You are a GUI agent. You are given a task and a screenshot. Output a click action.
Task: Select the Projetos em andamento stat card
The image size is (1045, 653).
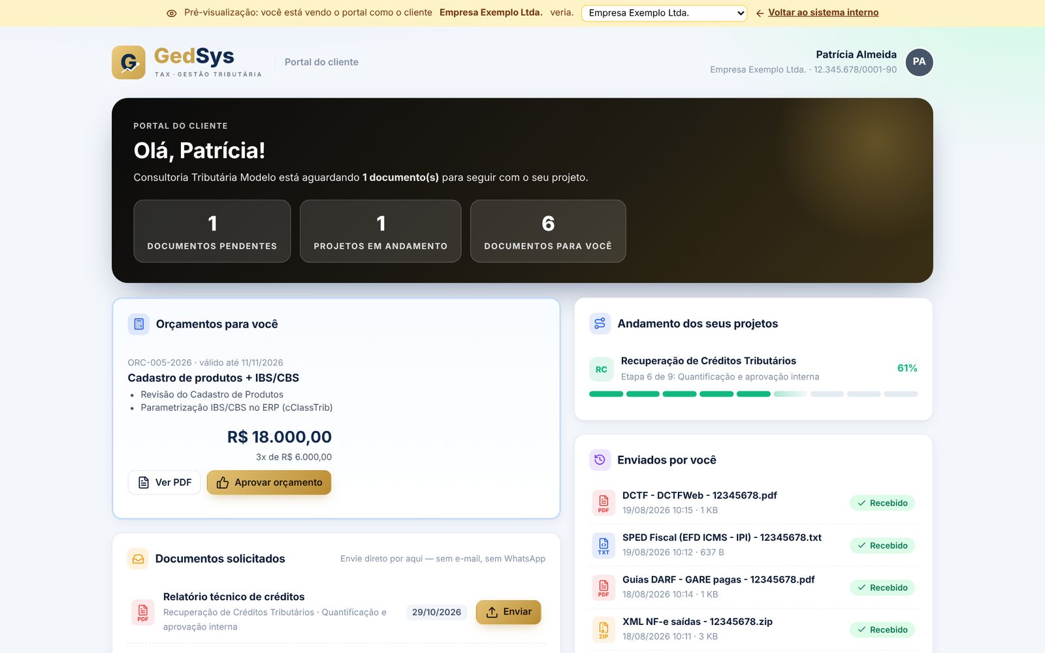pos(381,231)
